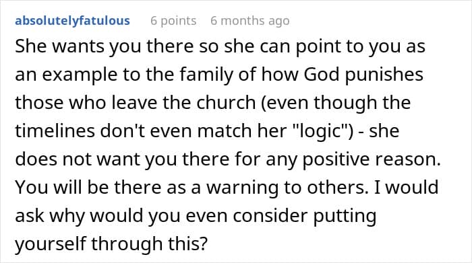The image size is (472, 263).
Task: Click the word "God" in the comment
Action: (x=322, y=74)
